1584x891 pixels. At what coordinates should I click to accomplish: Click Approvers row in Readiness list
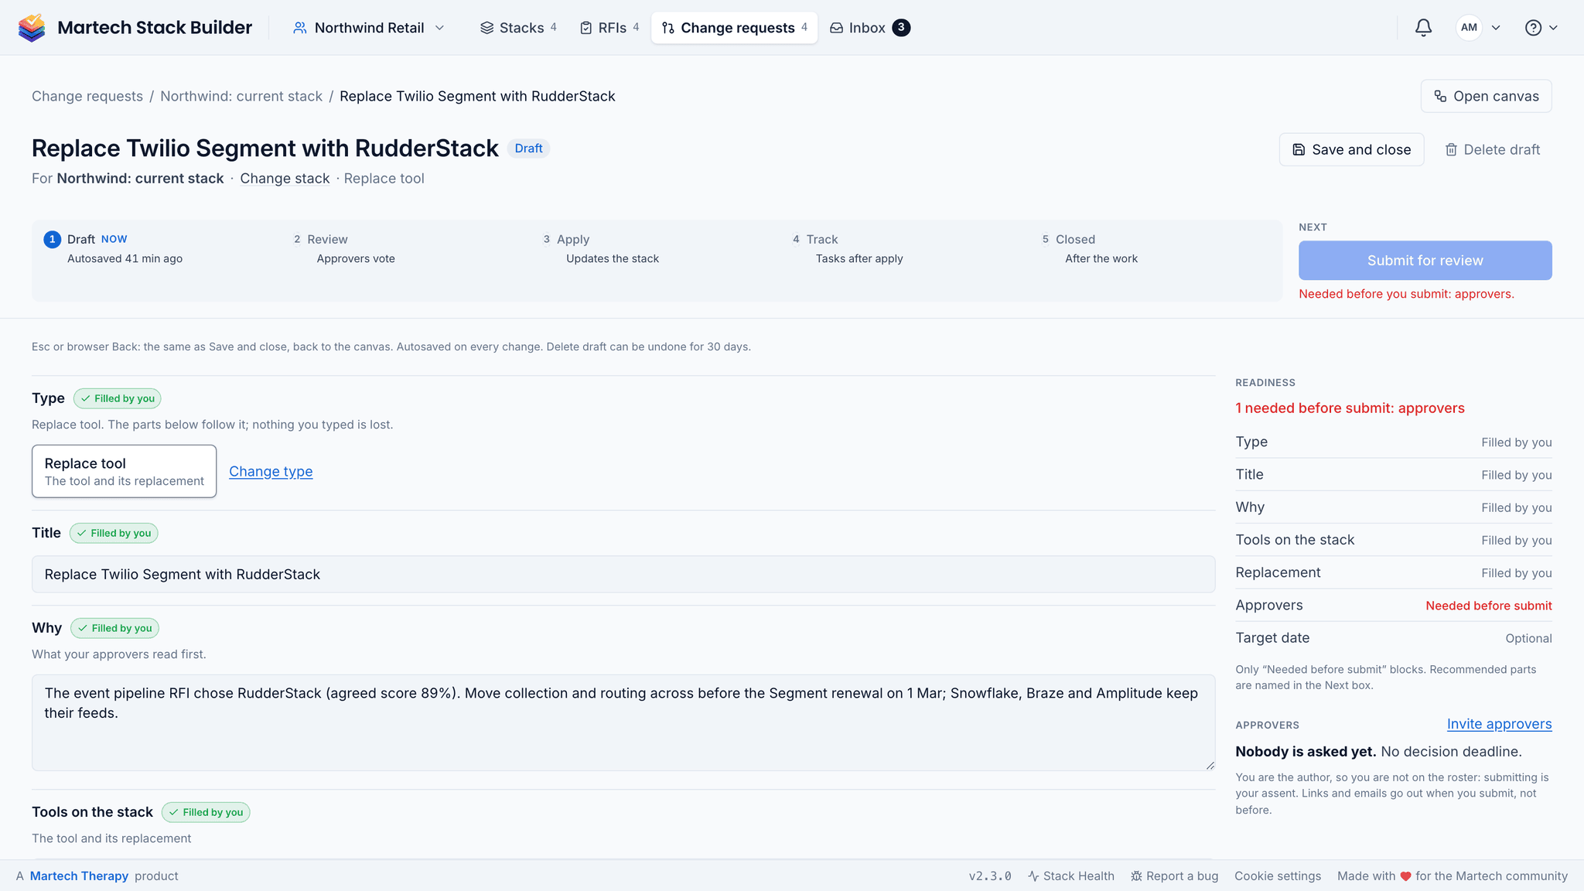[x=1393, y=605]
